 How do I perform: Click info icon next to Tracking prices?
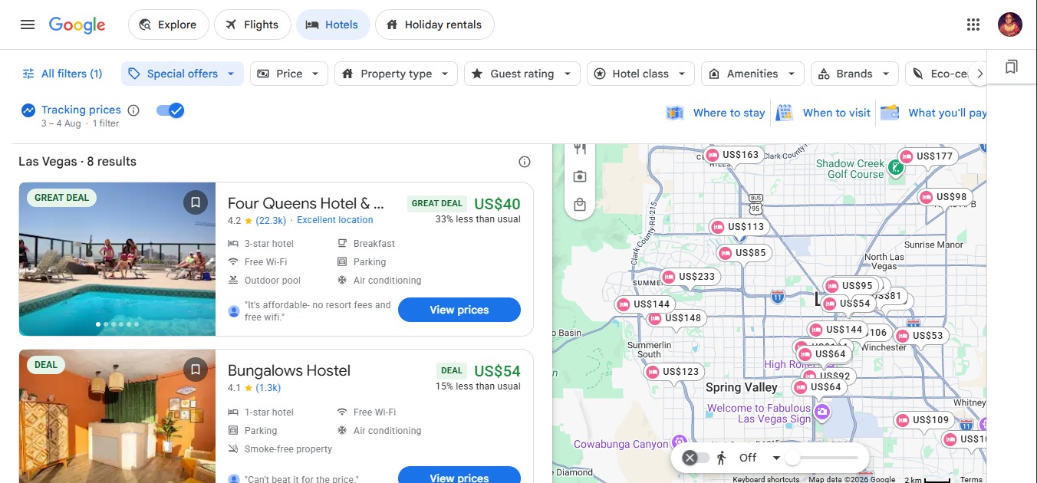pos(133,110)
